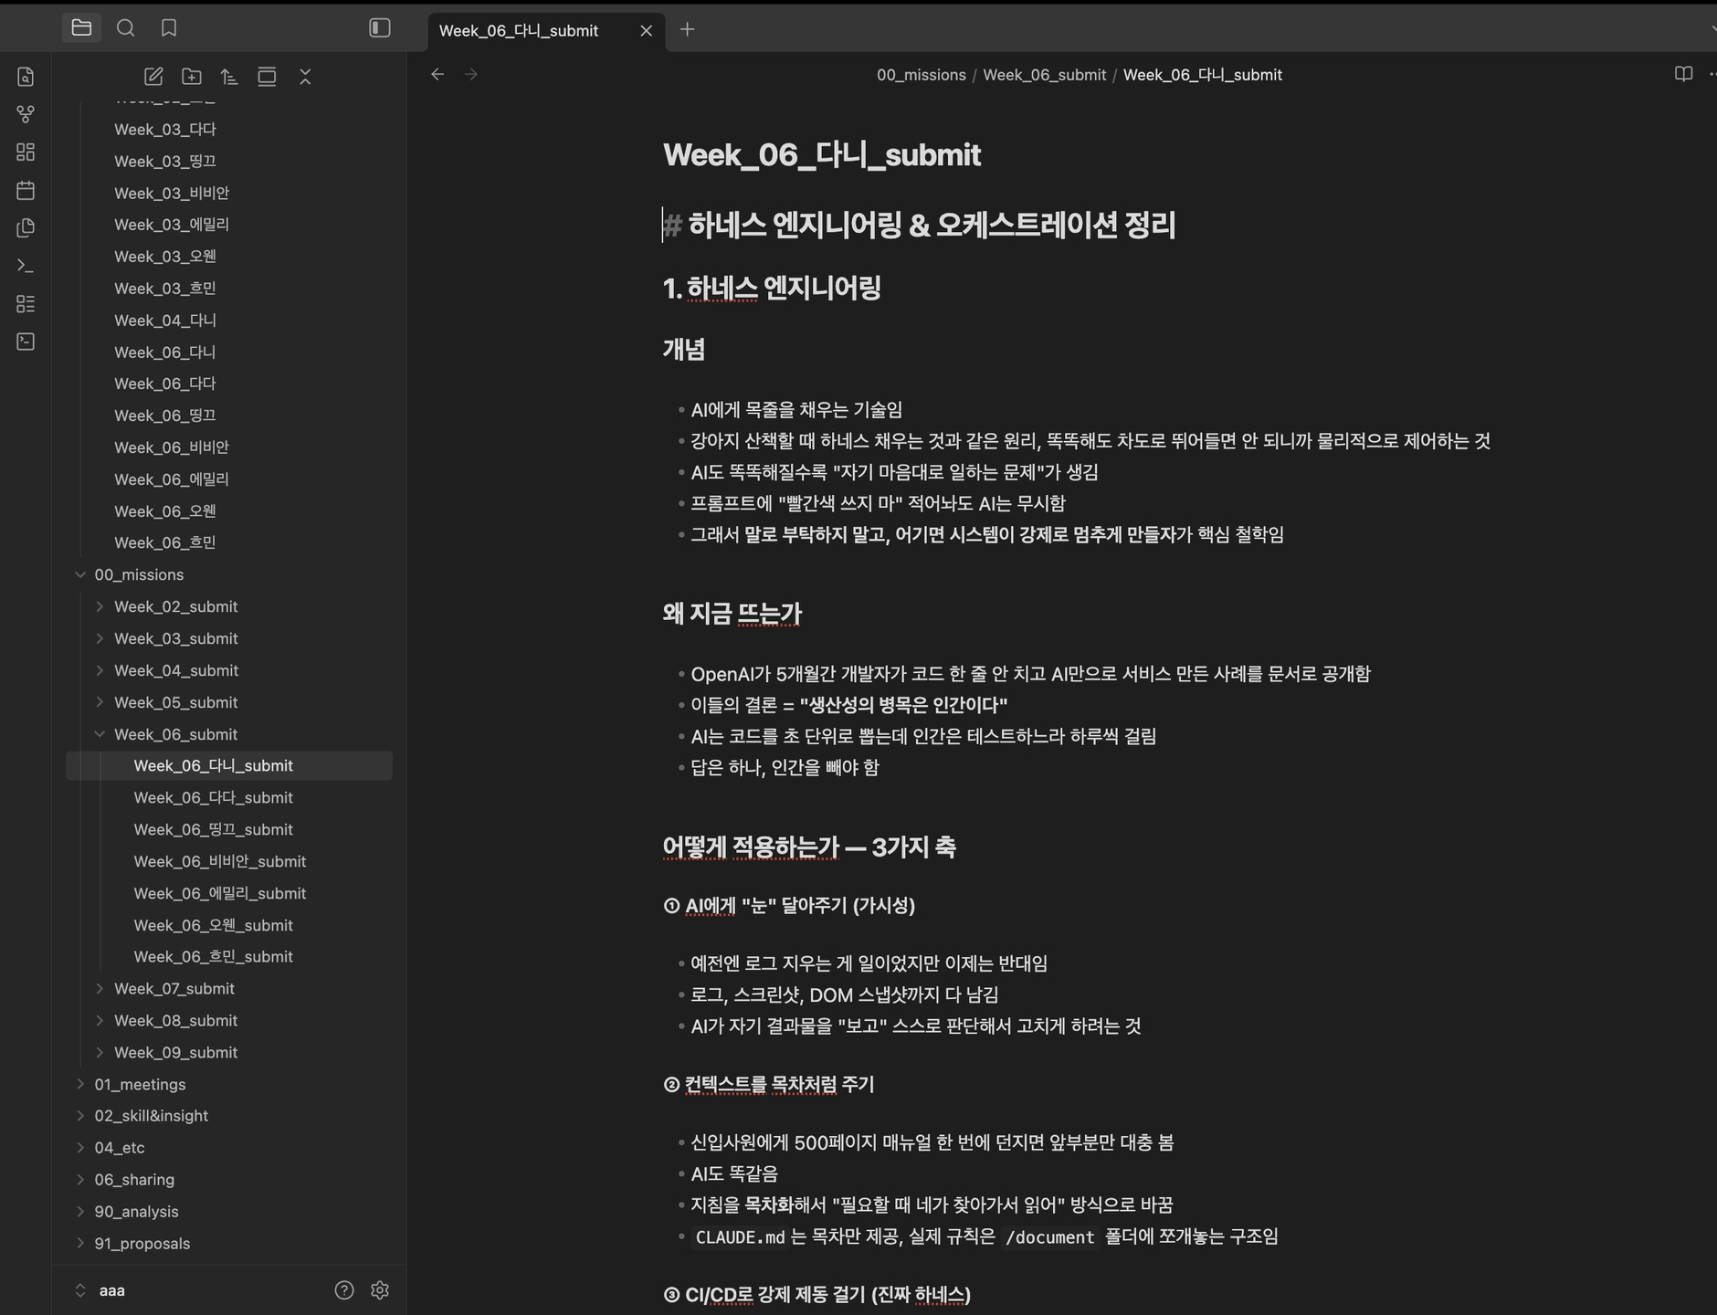The width and height of the screenshot is (1717, 1315).
Task: Open canvas ribbon icon
Action: coord(26,153)
